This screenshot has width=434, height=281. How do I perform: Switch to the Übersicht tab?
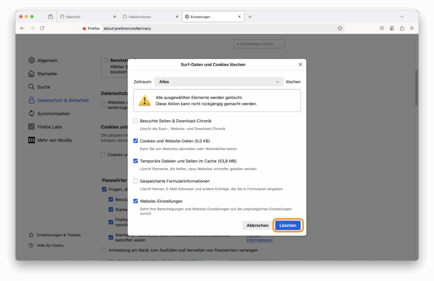tap(87, 17)
